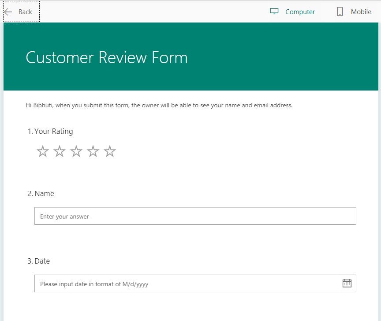The image size is (381, 321).
Task: Click the Customer Review Form title
Action: (107, 57)
